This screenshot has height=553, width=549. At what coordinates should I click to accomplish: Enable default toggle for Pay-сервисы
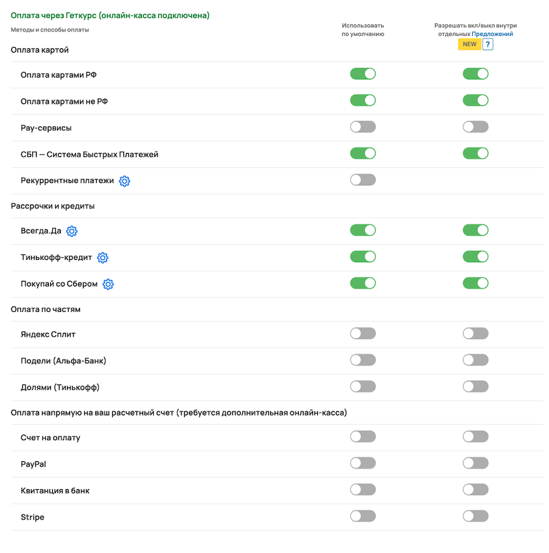pyautogui.click(x=362, y=127)
